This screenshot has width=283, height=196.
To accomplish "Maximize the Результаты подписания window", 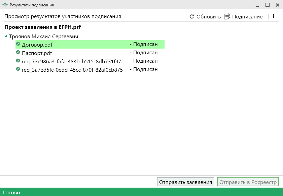I will pyautogui.click(x=268, y=5).
